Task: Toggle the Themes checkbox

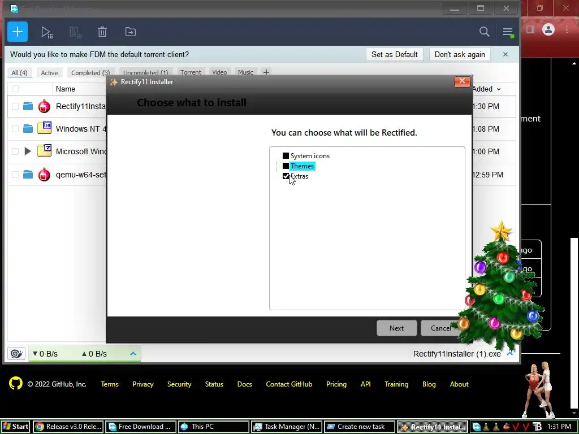Action: 286,166
